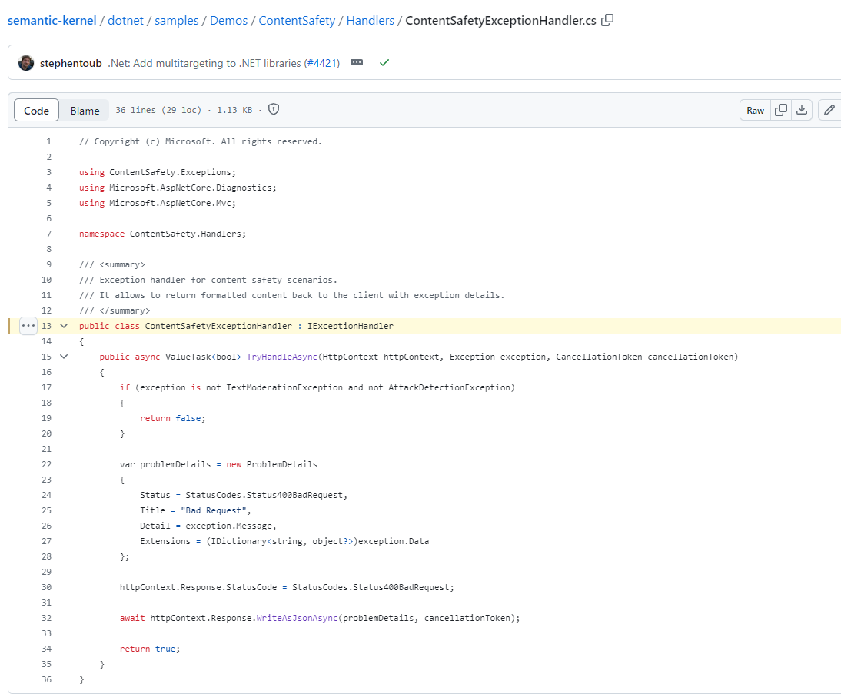
Task: Open the semantic-kernel repository link
Action: click(52, 21)
